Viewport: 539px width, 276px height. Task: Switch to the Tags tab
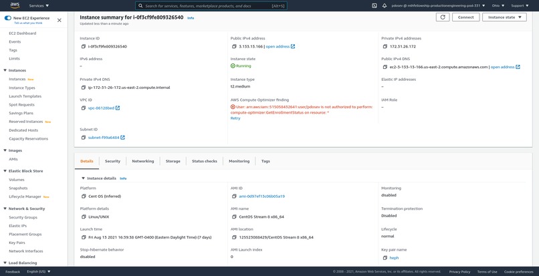[x=265, y=161]
